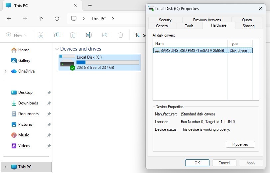This screenshot has width=270, height=173.
Task: Click the Copy icon in toolbar
Action: tap(57, 35)
